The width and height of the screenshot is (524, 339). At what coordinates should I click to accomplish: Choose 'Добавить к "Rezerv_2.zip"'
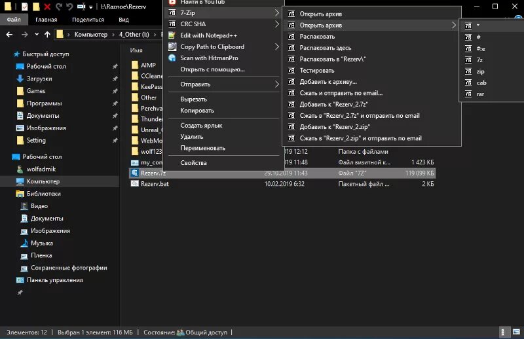click(x=371, y=127)
